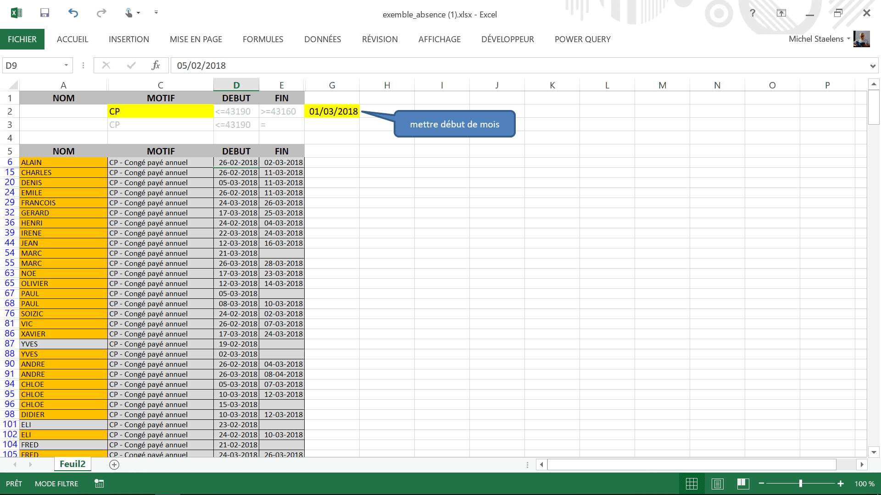Viewport: 881px width, 495px height.
Task: Switch to Page Break Preview view
Action: click(x=743, y=484)
